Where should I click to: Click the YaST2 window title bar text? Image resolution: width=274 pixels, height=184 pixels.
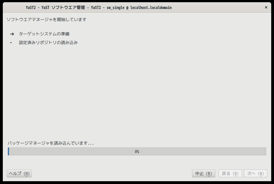[x=99, y=8]
